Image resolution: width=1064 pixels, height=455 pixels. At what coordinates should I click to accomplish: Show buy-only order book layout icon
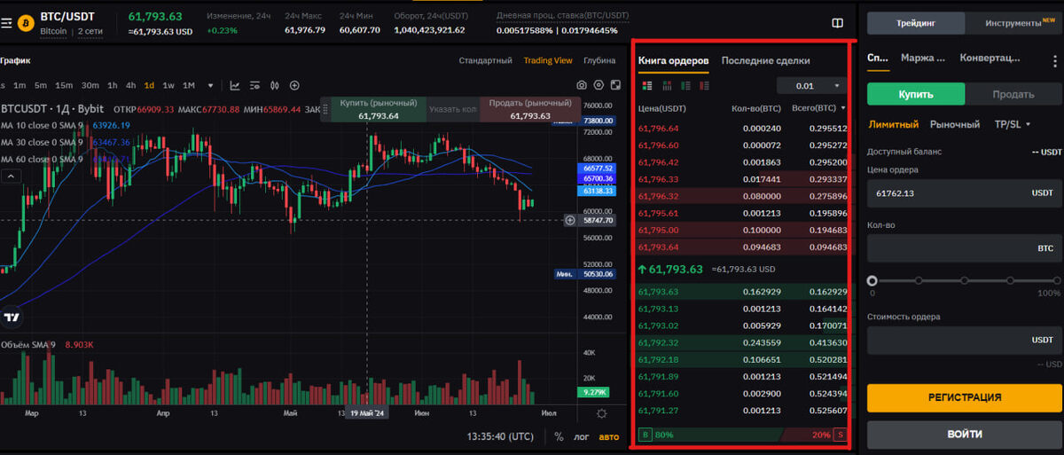click(x=685, y=85)
